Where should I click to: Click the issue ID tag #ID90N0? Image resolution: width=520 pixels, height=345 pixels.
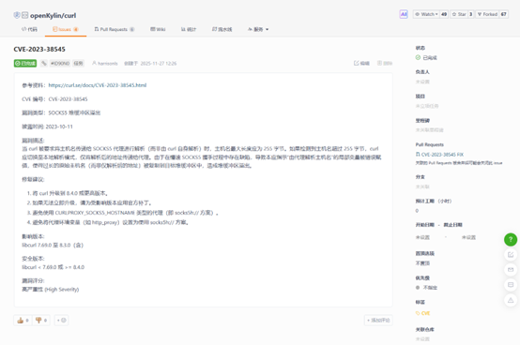click(60, 63)
